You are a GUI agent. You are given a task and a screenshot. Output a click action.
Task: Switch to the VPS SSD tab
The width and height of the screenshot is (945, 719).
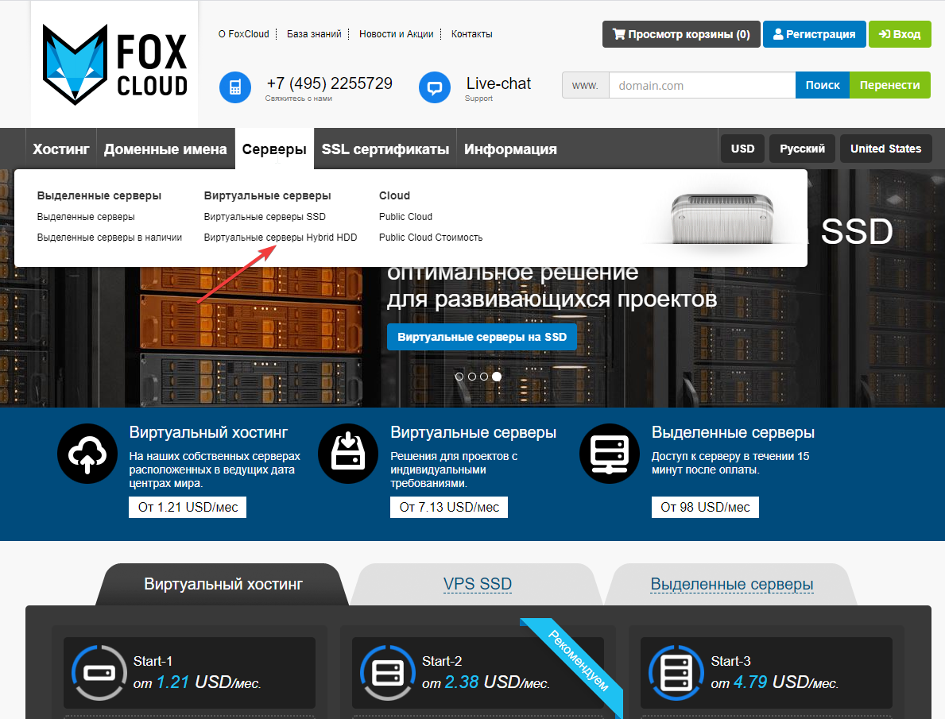tap(477, 585)
